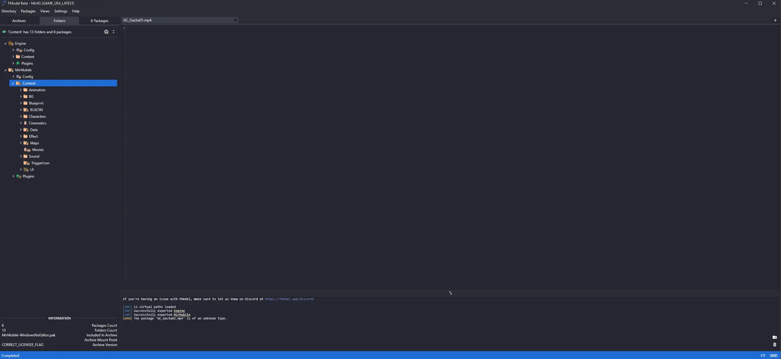This screenshot has width=781, height=359.
Task: Expand the Animation folder
Action: pos(21,90)
